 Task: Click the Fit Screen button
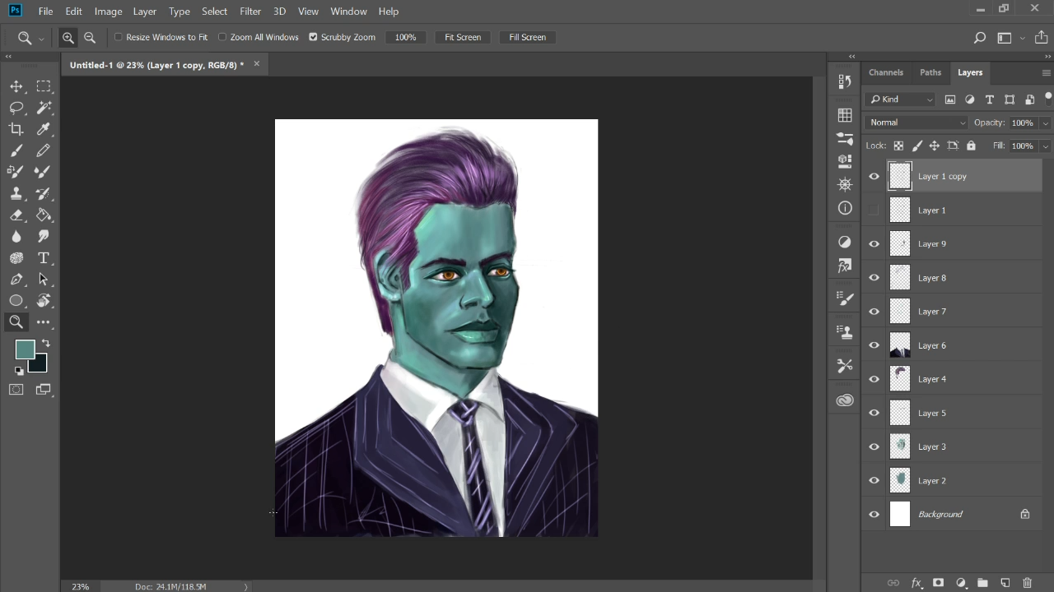[x=463, y=37]
